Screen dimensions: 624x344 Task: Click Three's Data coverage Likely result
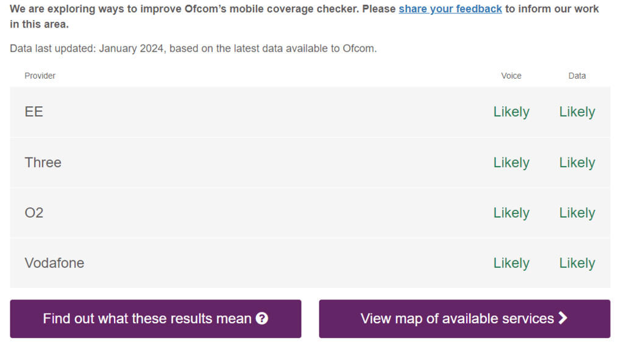577,162
